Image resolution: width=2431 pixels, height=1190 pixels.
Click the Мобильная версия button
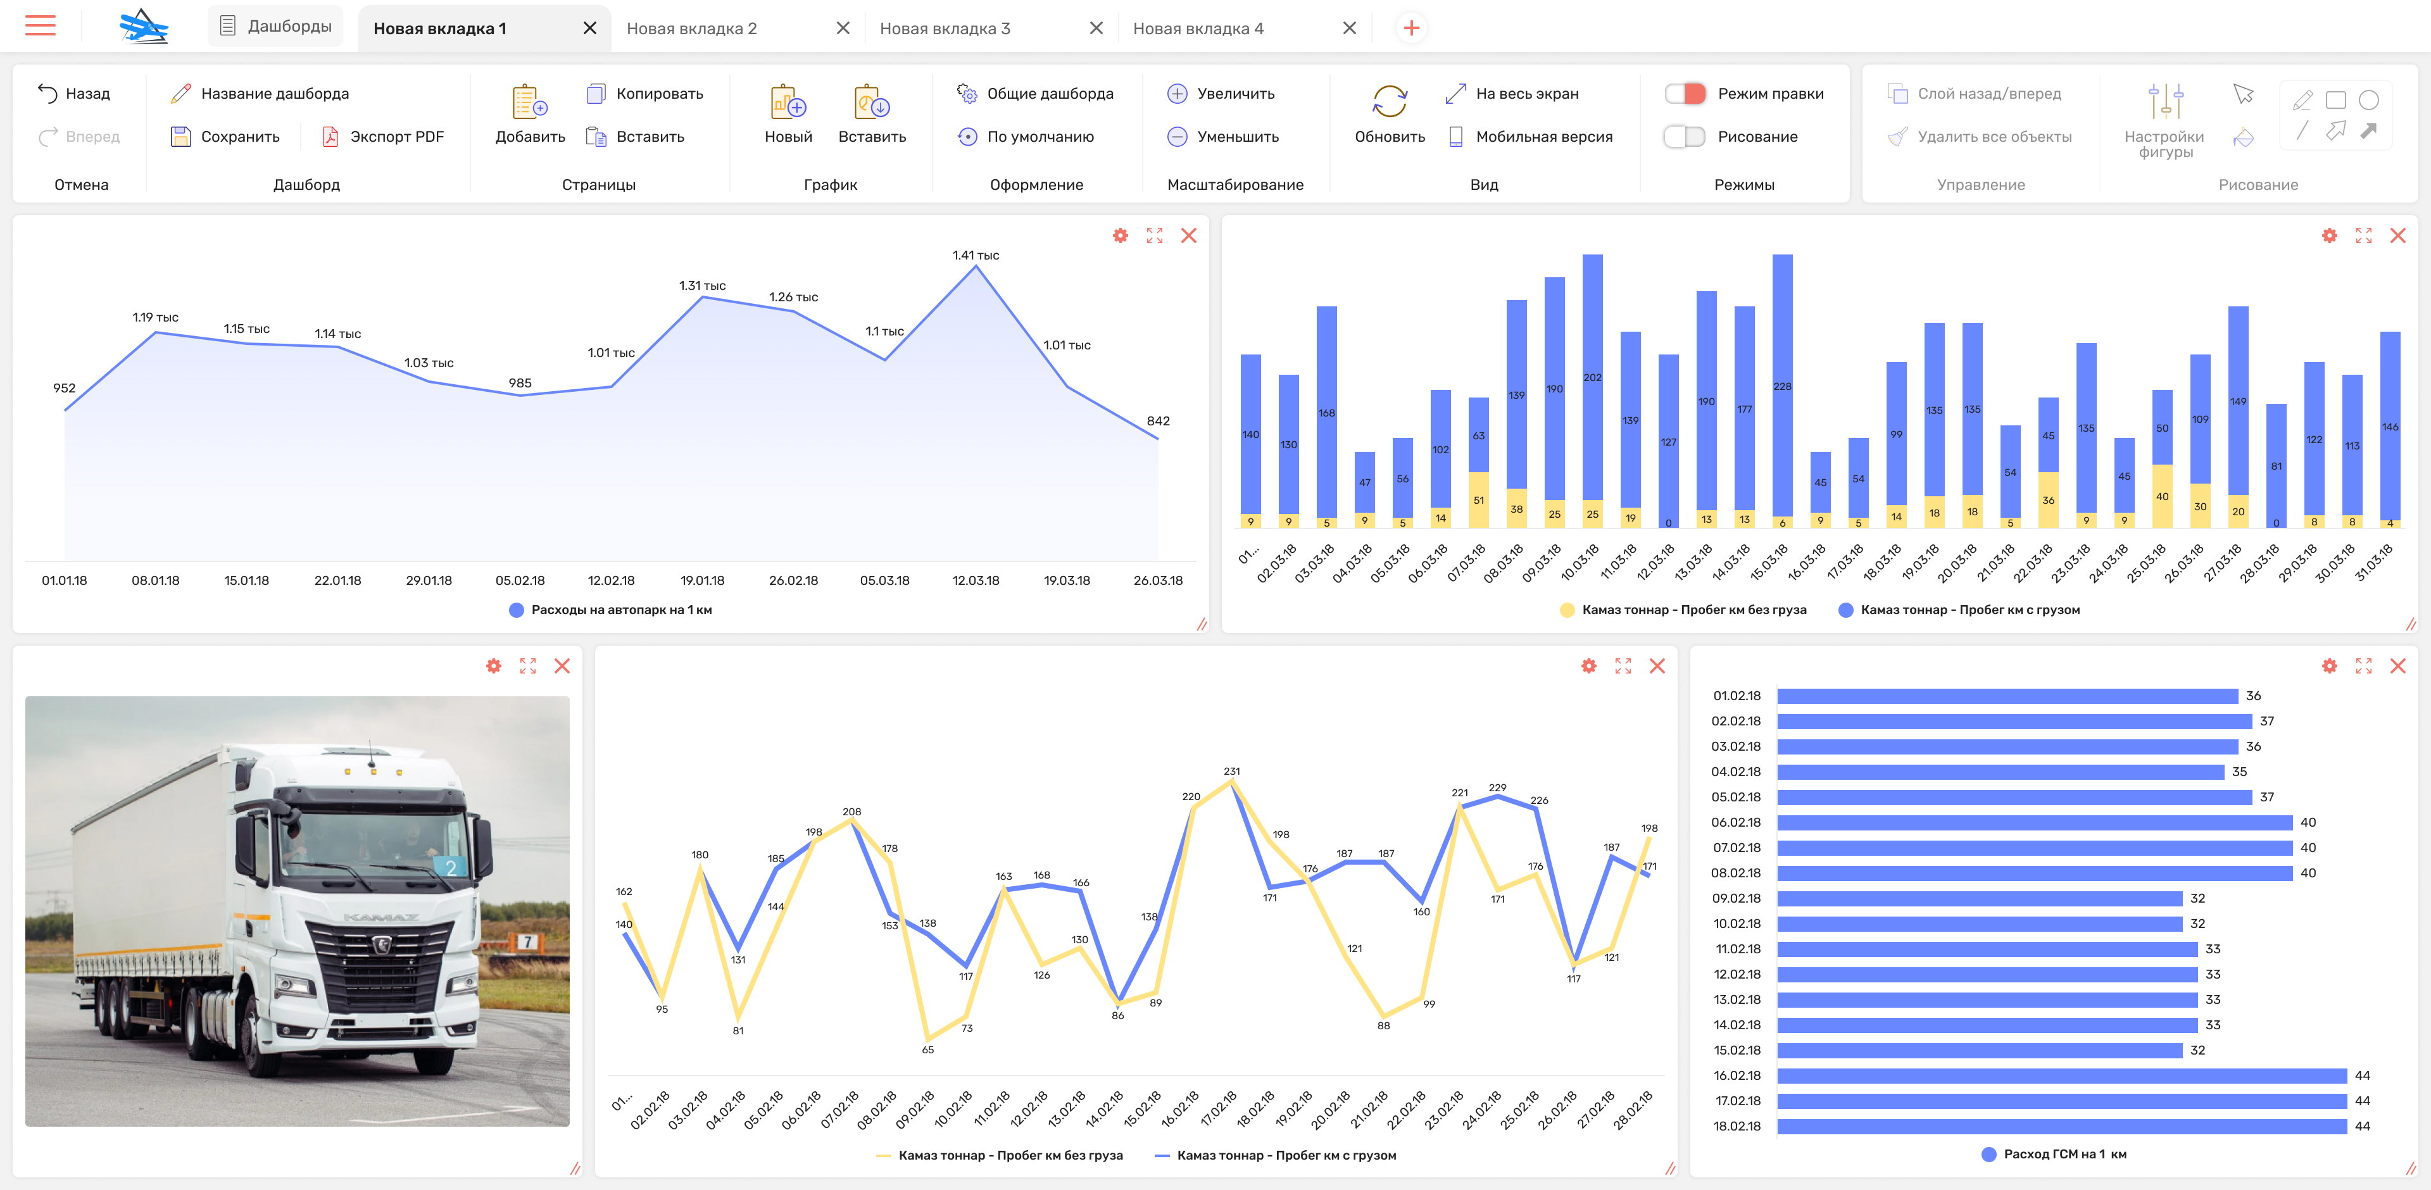[1530, 137]
